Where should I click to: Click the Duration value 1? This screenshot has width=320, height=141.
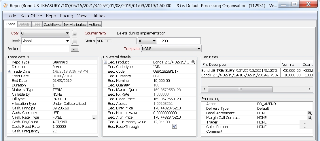(x=54, y=85)
